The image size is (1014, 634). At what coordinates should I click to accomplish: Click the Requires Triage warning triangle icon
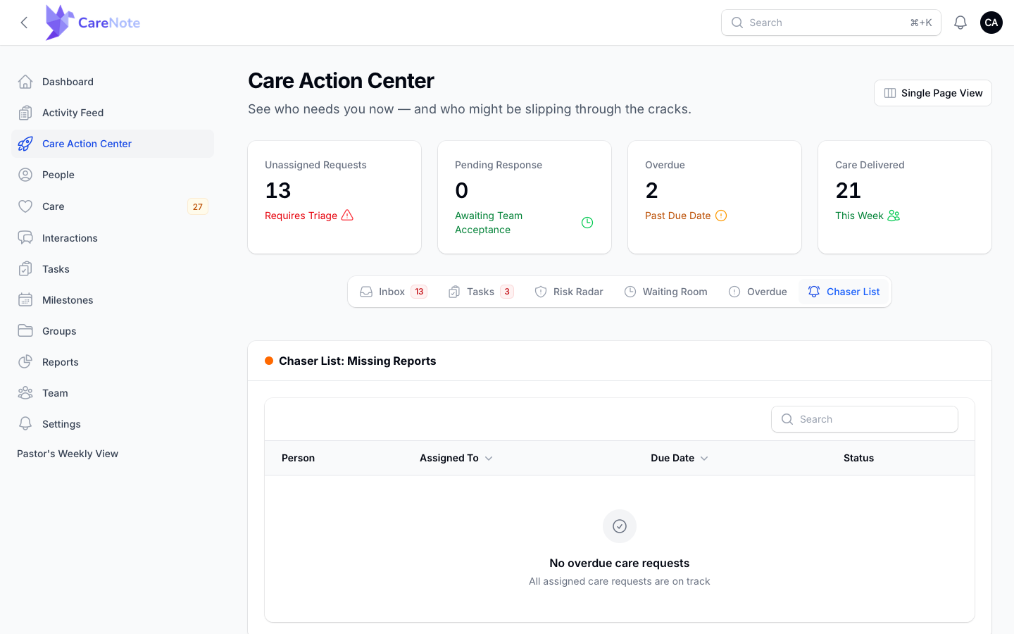tap(347, 216)
